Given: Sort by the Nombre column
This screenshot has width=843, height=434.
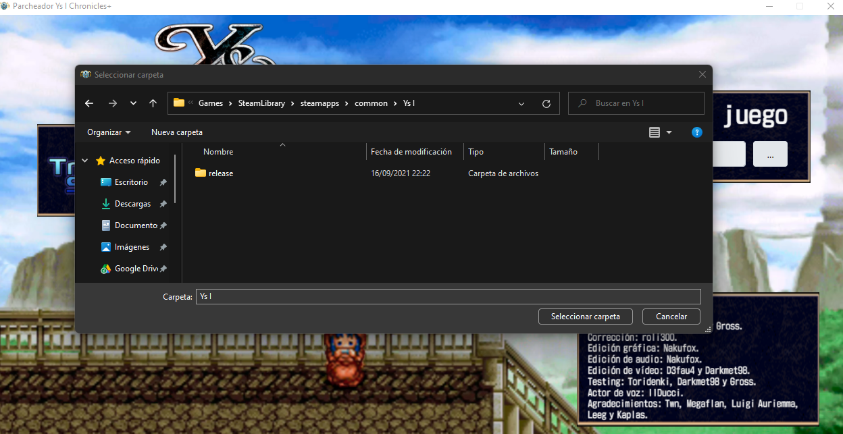Looking at the screenshot, I should point(218,152).
